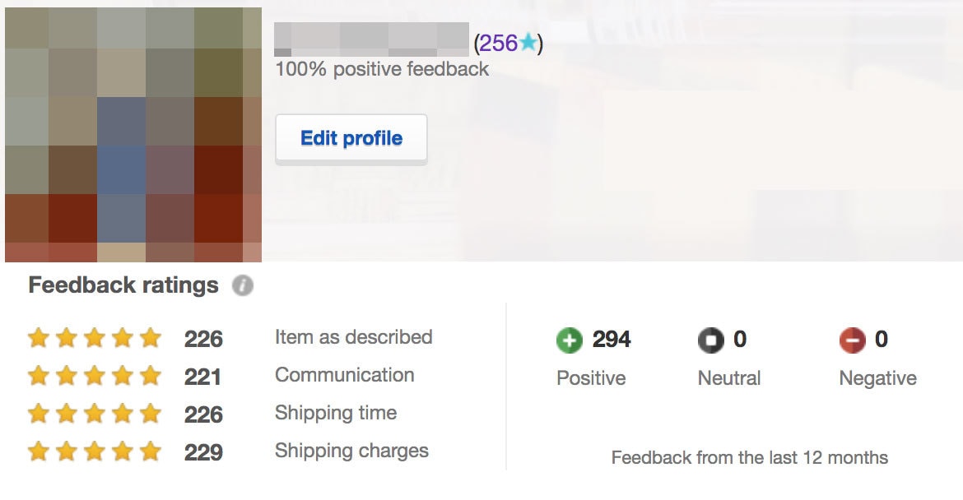Viewport: 963px width, 500px height.
Task: Click the Item as described stars
Action: pyautogui.click(x=95, y=338)
